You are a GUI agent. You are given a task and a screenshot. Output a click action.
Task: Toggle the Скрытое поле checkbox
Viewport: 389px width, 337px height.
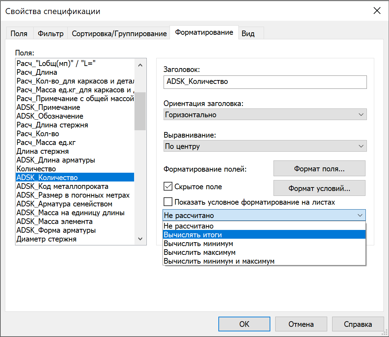click(168, 186)
